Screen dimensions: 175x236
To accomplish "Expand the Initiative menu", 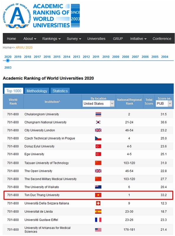I will point(138,38).
